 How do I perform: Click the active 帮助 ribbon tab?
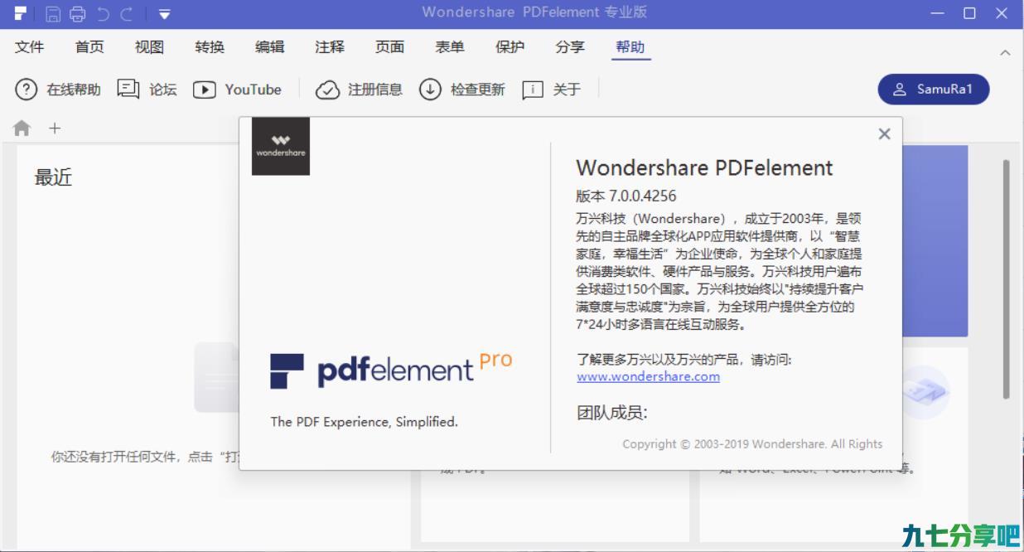click(x=630, y=47)
